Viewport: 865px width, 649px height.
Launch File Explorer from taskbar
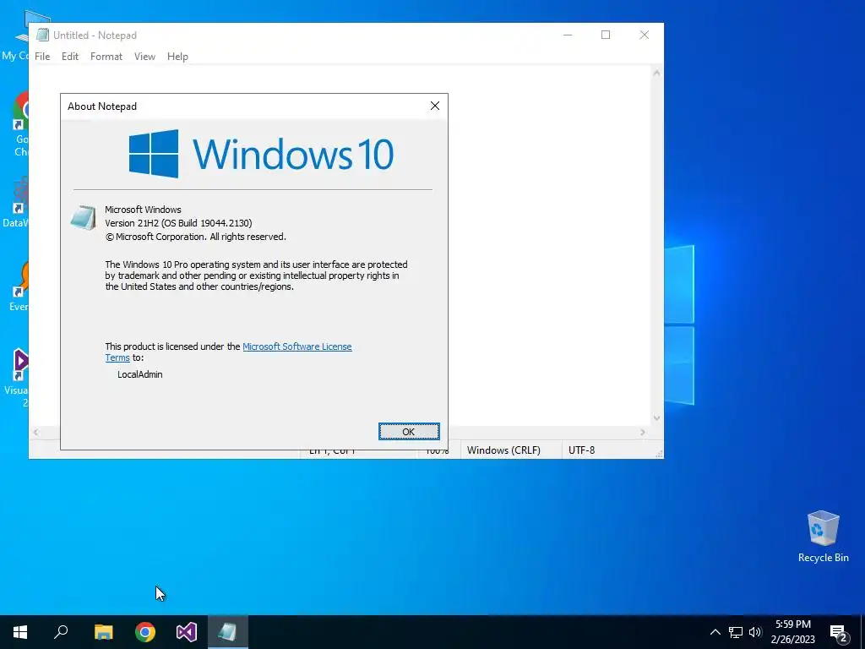(103, 632)
